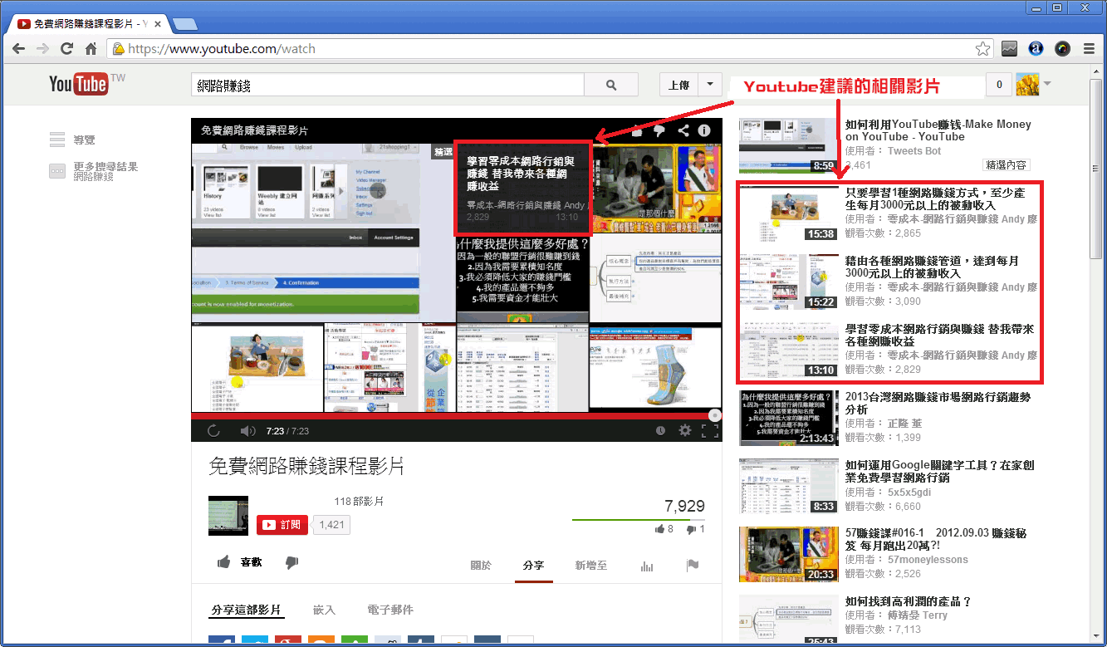Expand the account menu arrow by avatar

(x=1047, y=84)
